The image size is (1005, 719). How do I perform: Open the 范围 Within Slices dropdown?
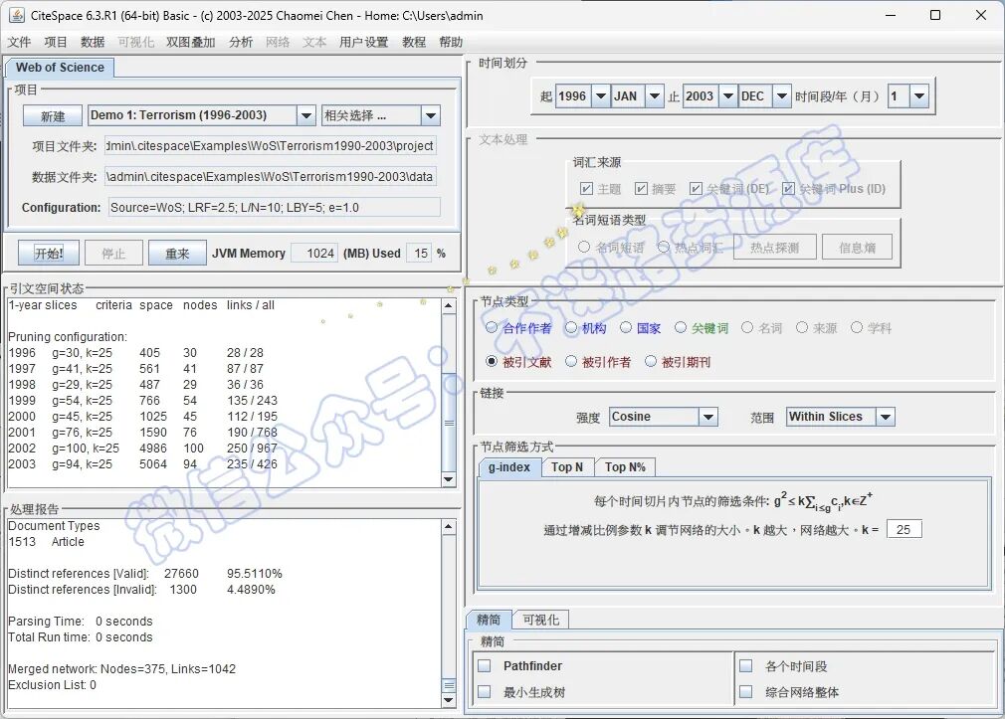coord(886,417)
